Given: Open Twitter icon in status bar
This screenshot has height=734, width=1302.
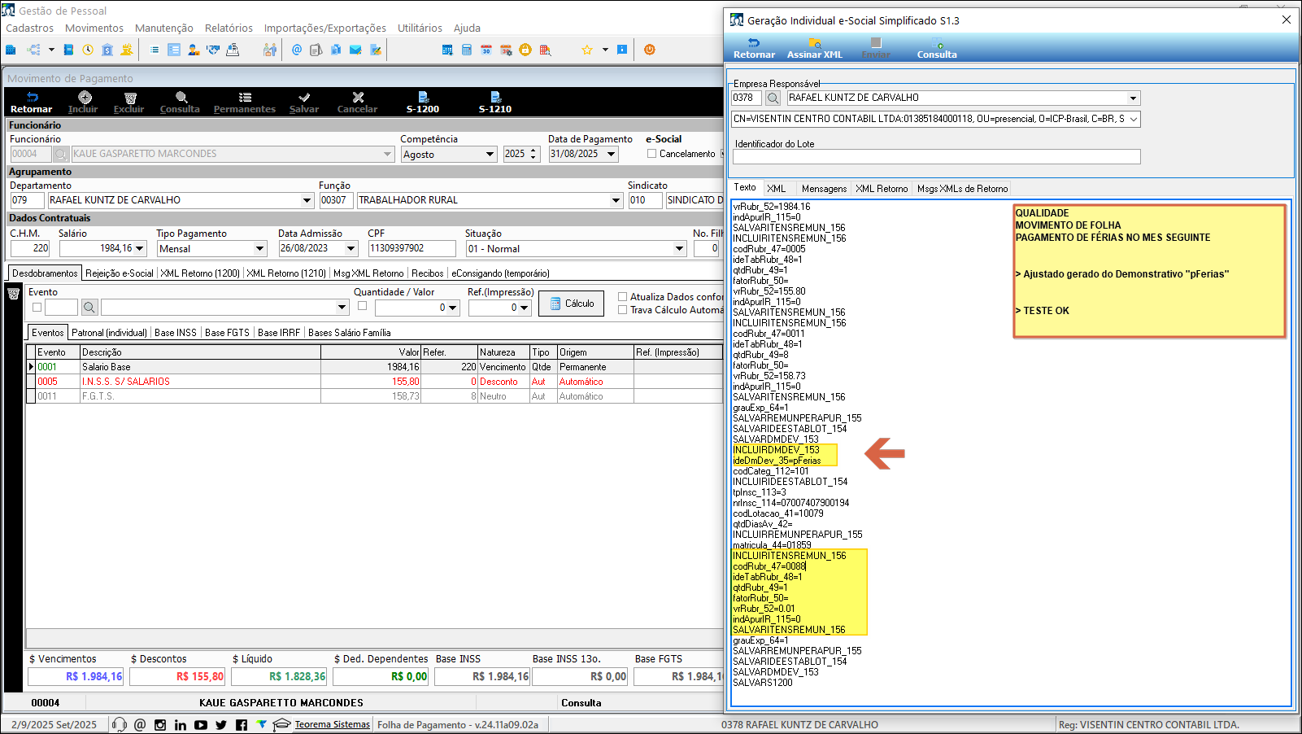Looking at the screenshot, I should tap(221, 724).
